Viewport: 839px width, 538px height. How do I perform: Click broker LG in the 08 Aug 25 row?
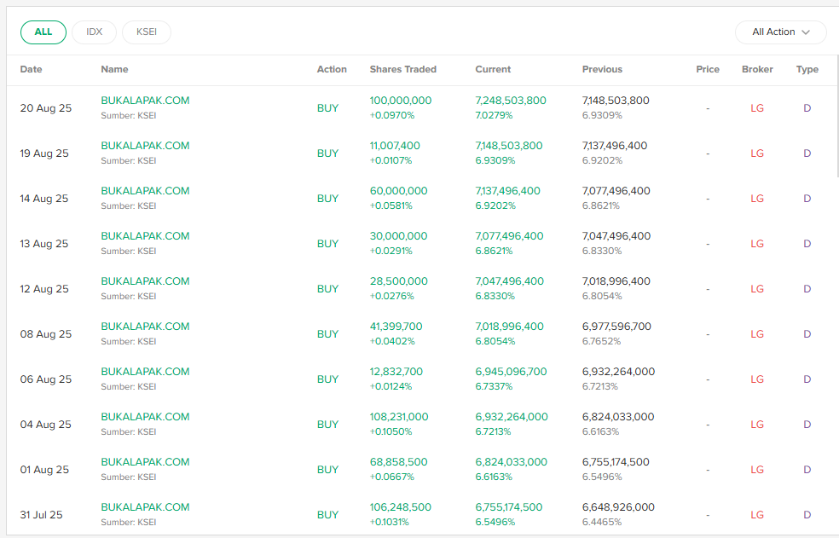757,334
